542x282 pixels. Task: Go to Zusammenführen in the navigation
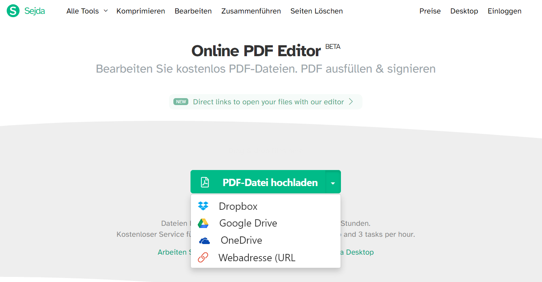251,11
